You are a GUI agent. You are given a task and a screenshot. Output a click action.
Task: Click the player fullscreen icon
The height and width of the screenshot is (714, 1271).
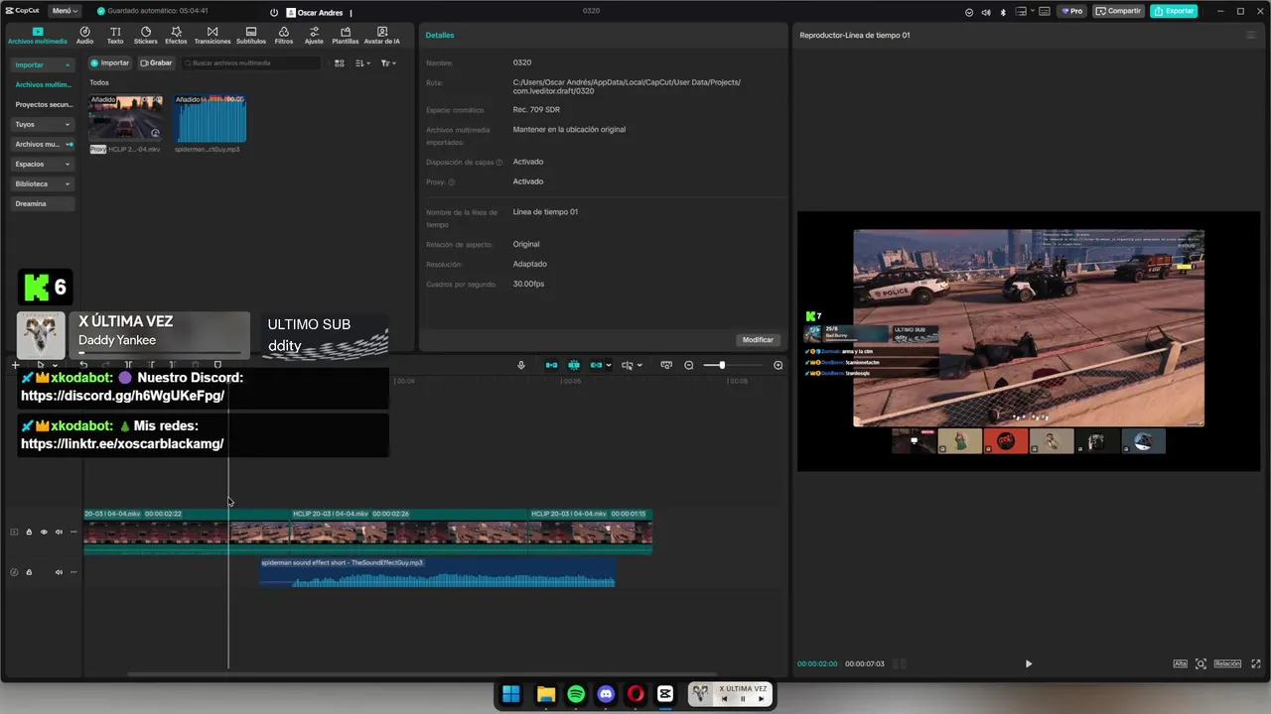click(x=1257, y=663)
